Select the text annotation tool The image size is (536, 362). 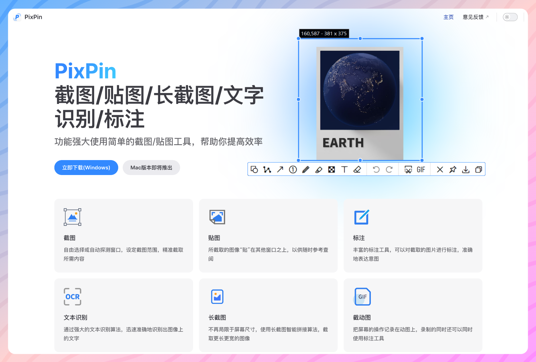coord(345,169)
